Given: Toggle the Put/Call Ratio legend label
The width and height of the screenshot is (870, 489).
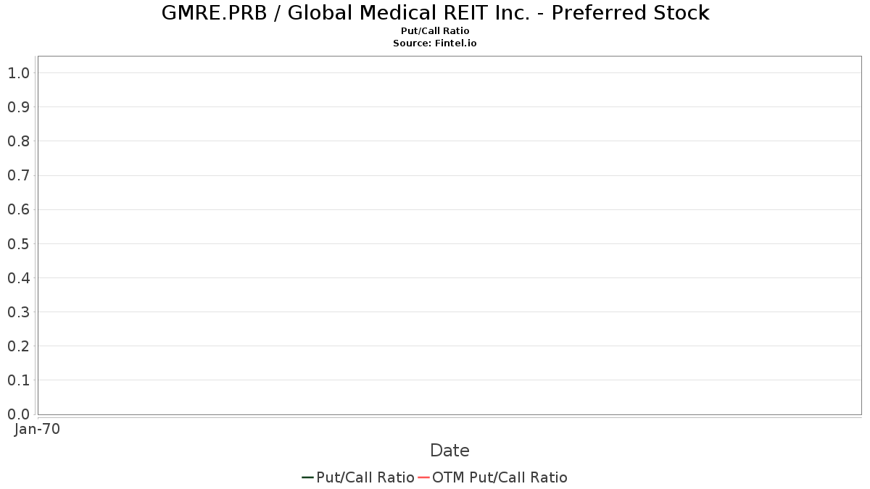Looking at the screenshot, I should click(365, 477).
